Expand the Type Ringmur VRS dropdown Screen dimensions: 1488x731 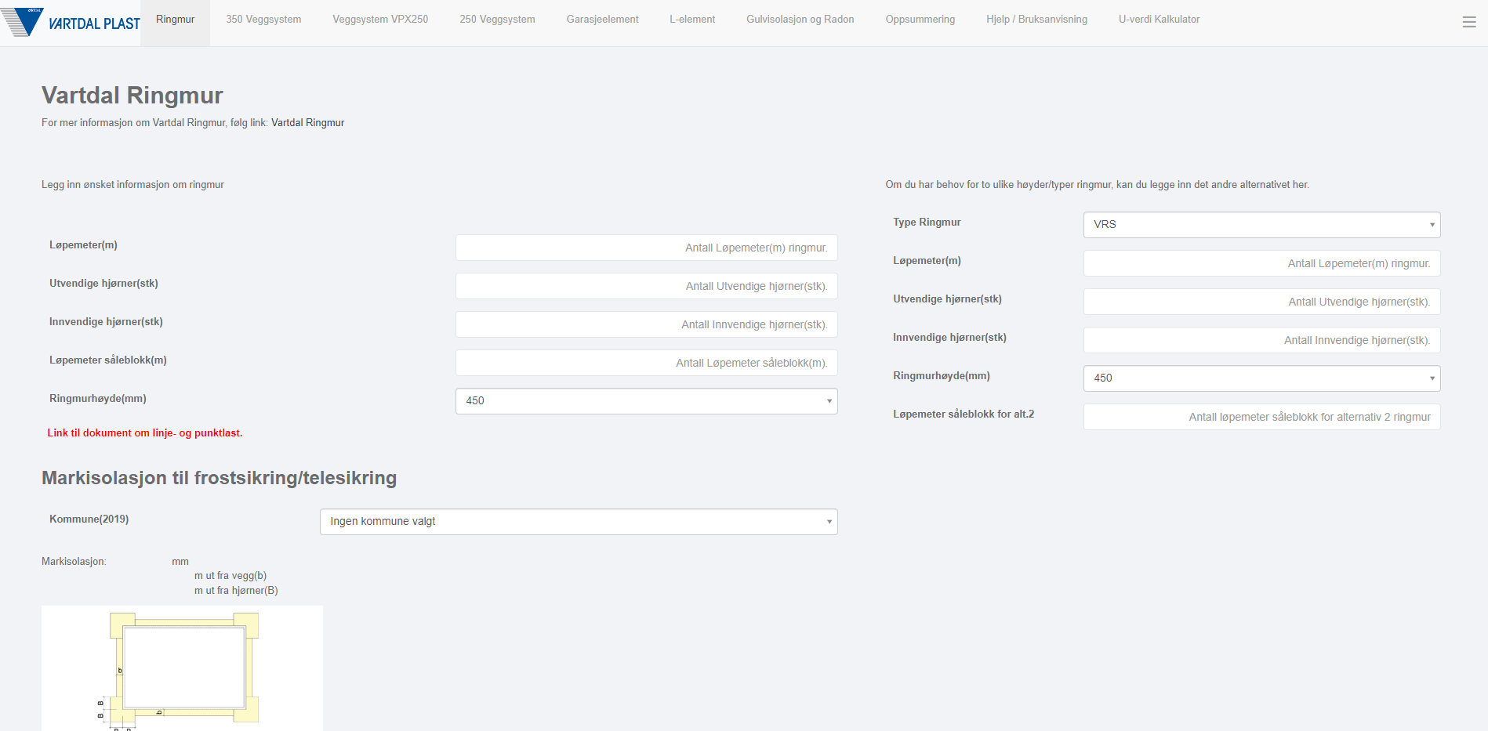1261,225
